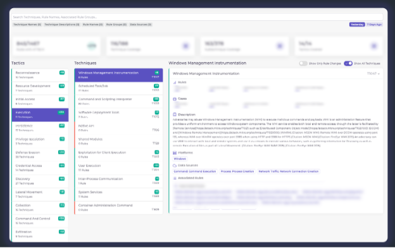Select the Resource Development tactic
Screen dimensions: 395x248
point(40,88)
